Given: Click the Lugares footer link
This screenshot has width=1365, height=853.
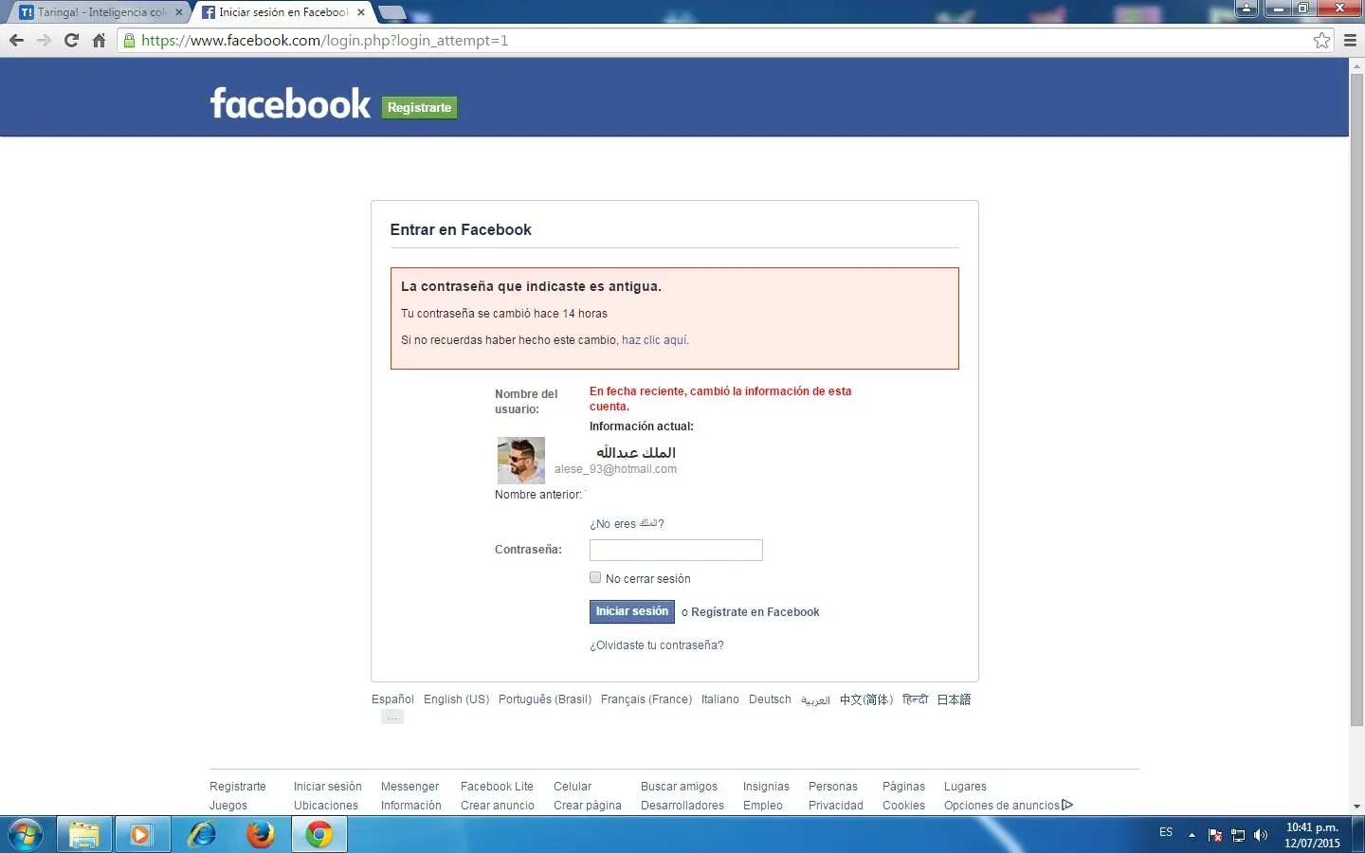Looking at the screenshot, I should [x=965, y=787].
